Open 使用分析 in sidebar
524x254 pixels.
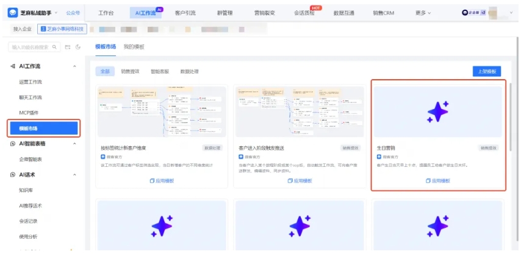29,237
